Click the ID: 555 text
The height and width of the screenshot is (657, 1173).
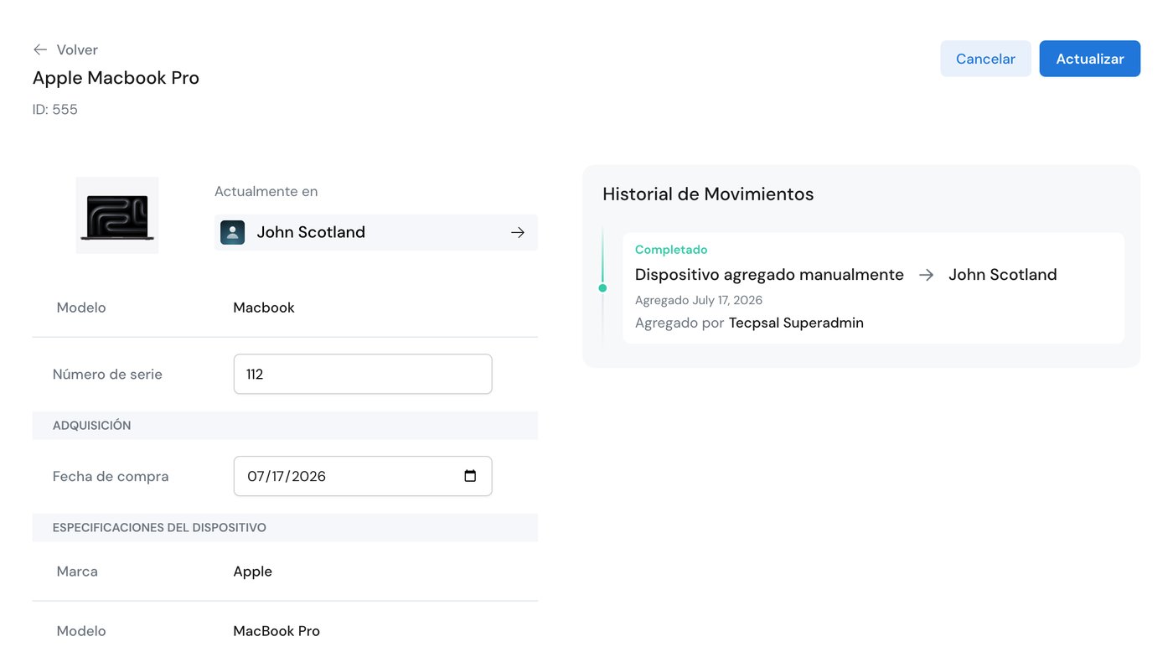[55, 110]
